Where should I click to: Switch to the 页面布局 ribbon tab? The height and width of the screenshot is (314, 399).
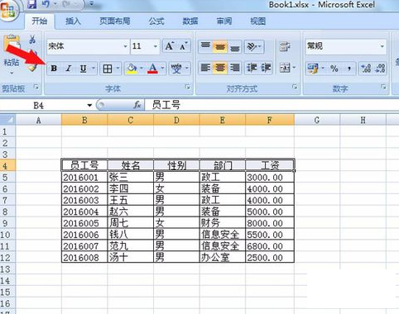tap(115, 21)
